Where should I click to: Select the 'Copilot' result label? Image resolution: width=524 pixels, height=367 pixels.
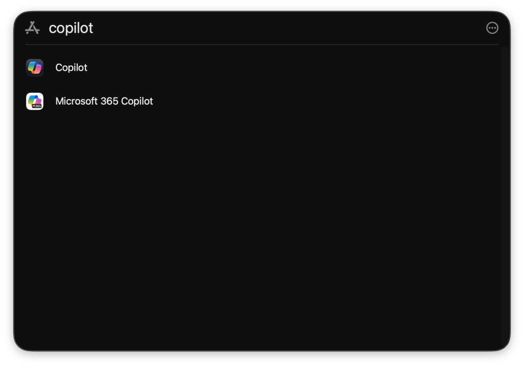coord(71,68)
